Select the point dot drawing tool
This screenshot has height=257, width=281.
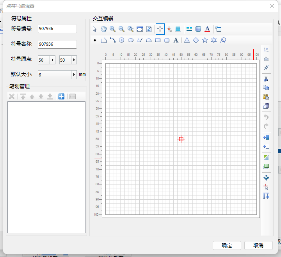point(95,40)
